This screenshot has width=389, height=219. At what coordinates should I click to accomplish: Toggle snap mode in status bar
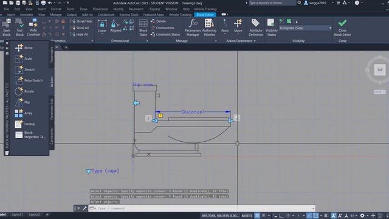click(264, 215)
